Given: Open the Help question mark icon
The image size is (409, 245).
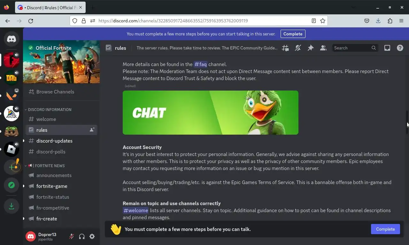Looking at the screenshot, I should (x=400, y=48).
